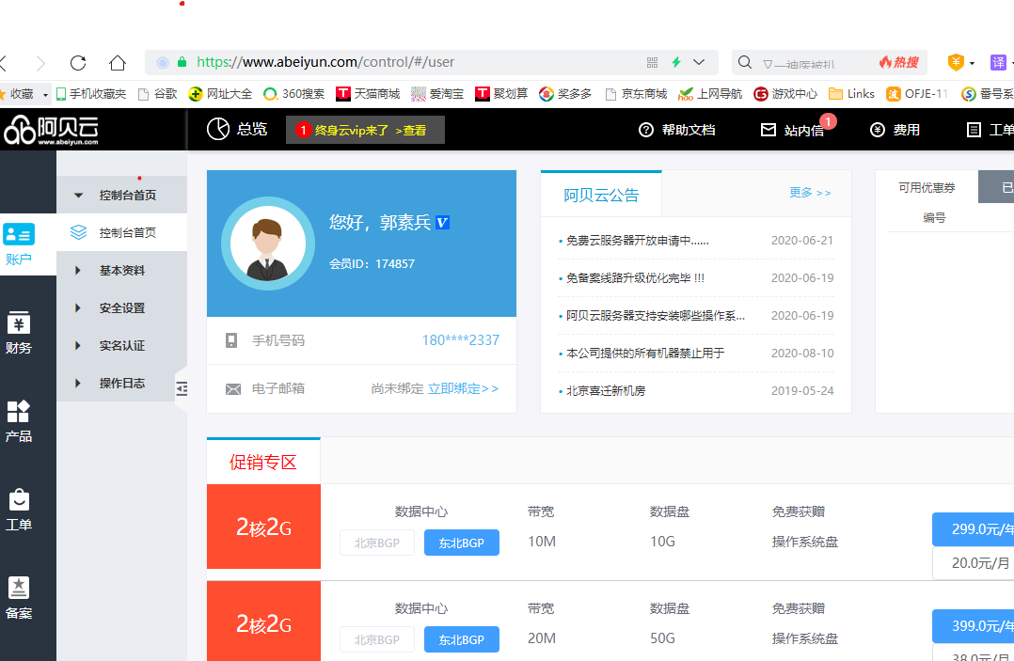Open announcement 免费云服务器开放申请中

click(x=638, y=241)
